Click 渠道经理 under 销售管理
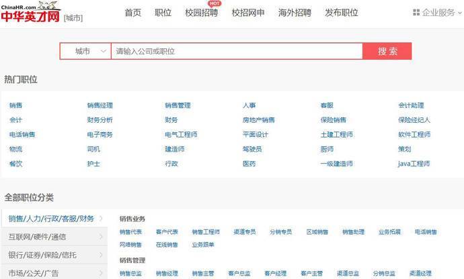Image resolution: width=464 pixels, height=279 pixels. click(420, 274)
